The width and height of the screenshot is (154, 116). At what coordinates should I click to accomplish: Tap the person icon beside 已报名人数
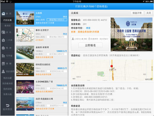(x=73, y=39)
